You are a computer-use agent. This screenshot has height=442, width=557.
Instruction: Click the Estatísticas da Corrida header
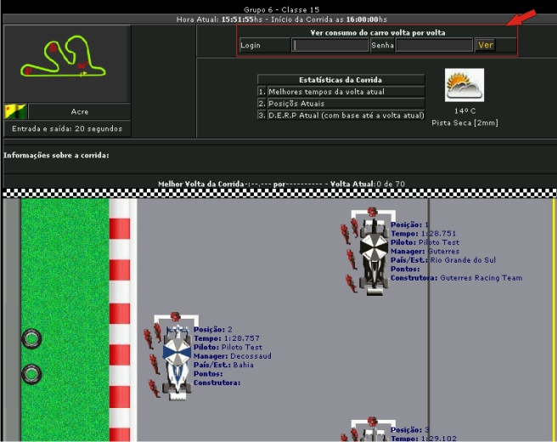point(340,79)
